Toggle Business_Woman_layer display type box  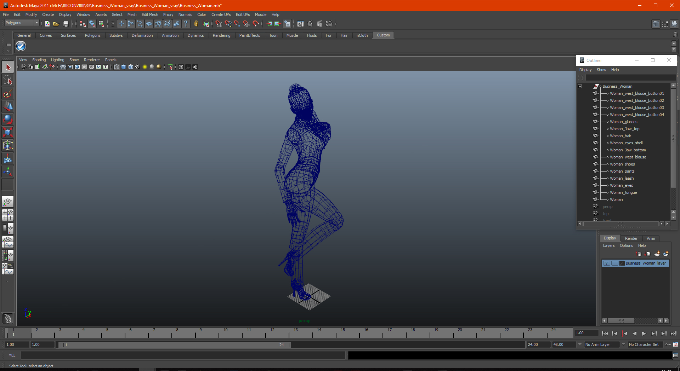coord(615,263)
